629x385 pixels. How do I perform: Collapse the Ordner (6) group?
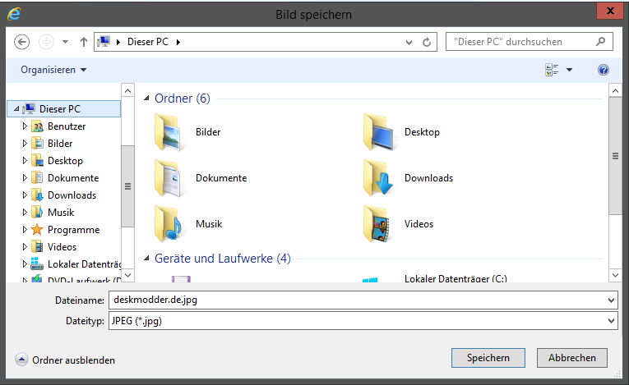point(146,99)
